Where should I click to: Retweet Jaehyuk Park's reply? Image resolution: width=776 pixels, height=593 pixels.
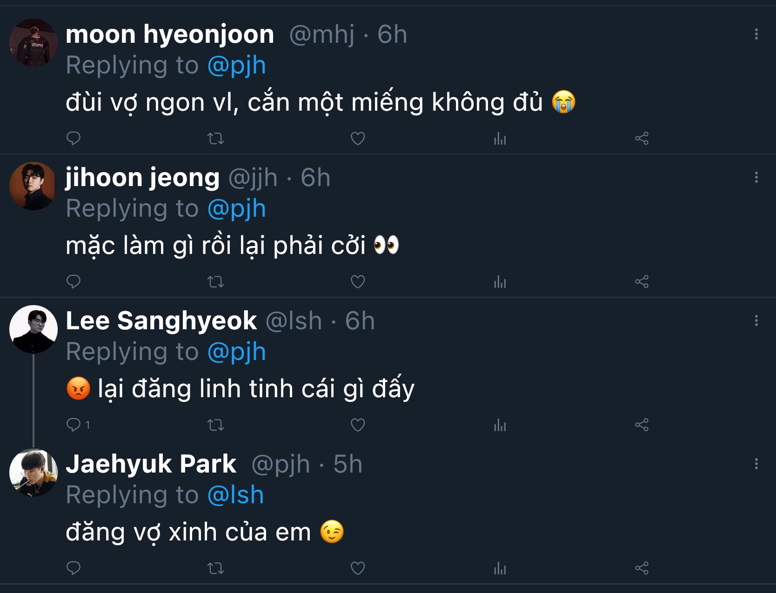[x=215, y=568]
